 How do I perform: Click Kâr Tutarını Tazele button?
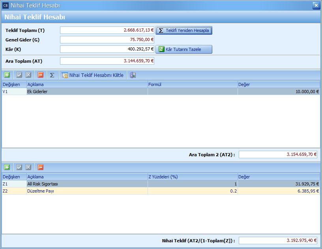184,49
